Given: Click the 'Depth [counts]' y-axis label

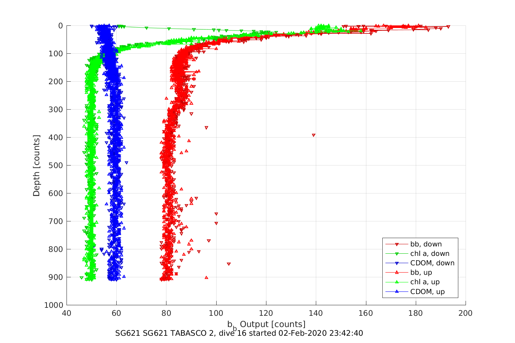Looking at the screenshot, I should tap(36, 166).
